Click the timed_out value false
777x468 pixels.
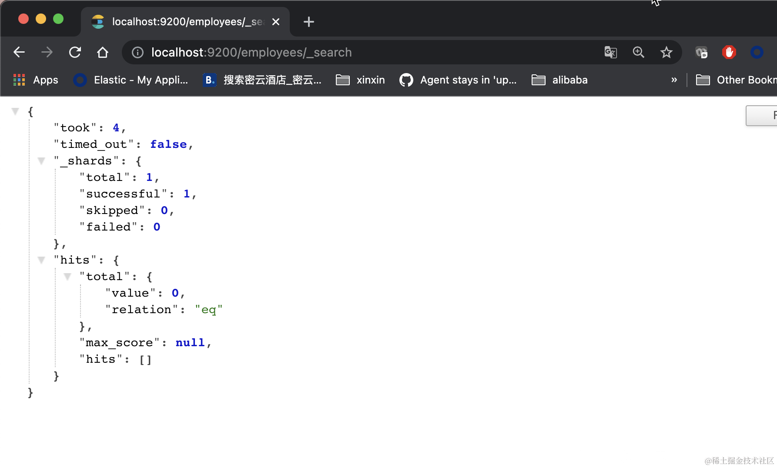click(168, 144)
